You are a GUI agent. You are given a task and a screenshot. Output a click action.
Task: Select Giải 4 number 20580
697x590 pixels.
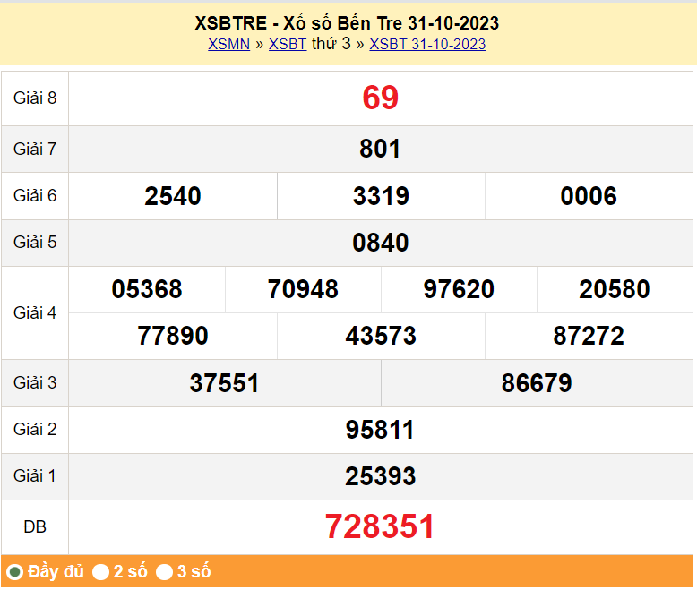point(615,289)
